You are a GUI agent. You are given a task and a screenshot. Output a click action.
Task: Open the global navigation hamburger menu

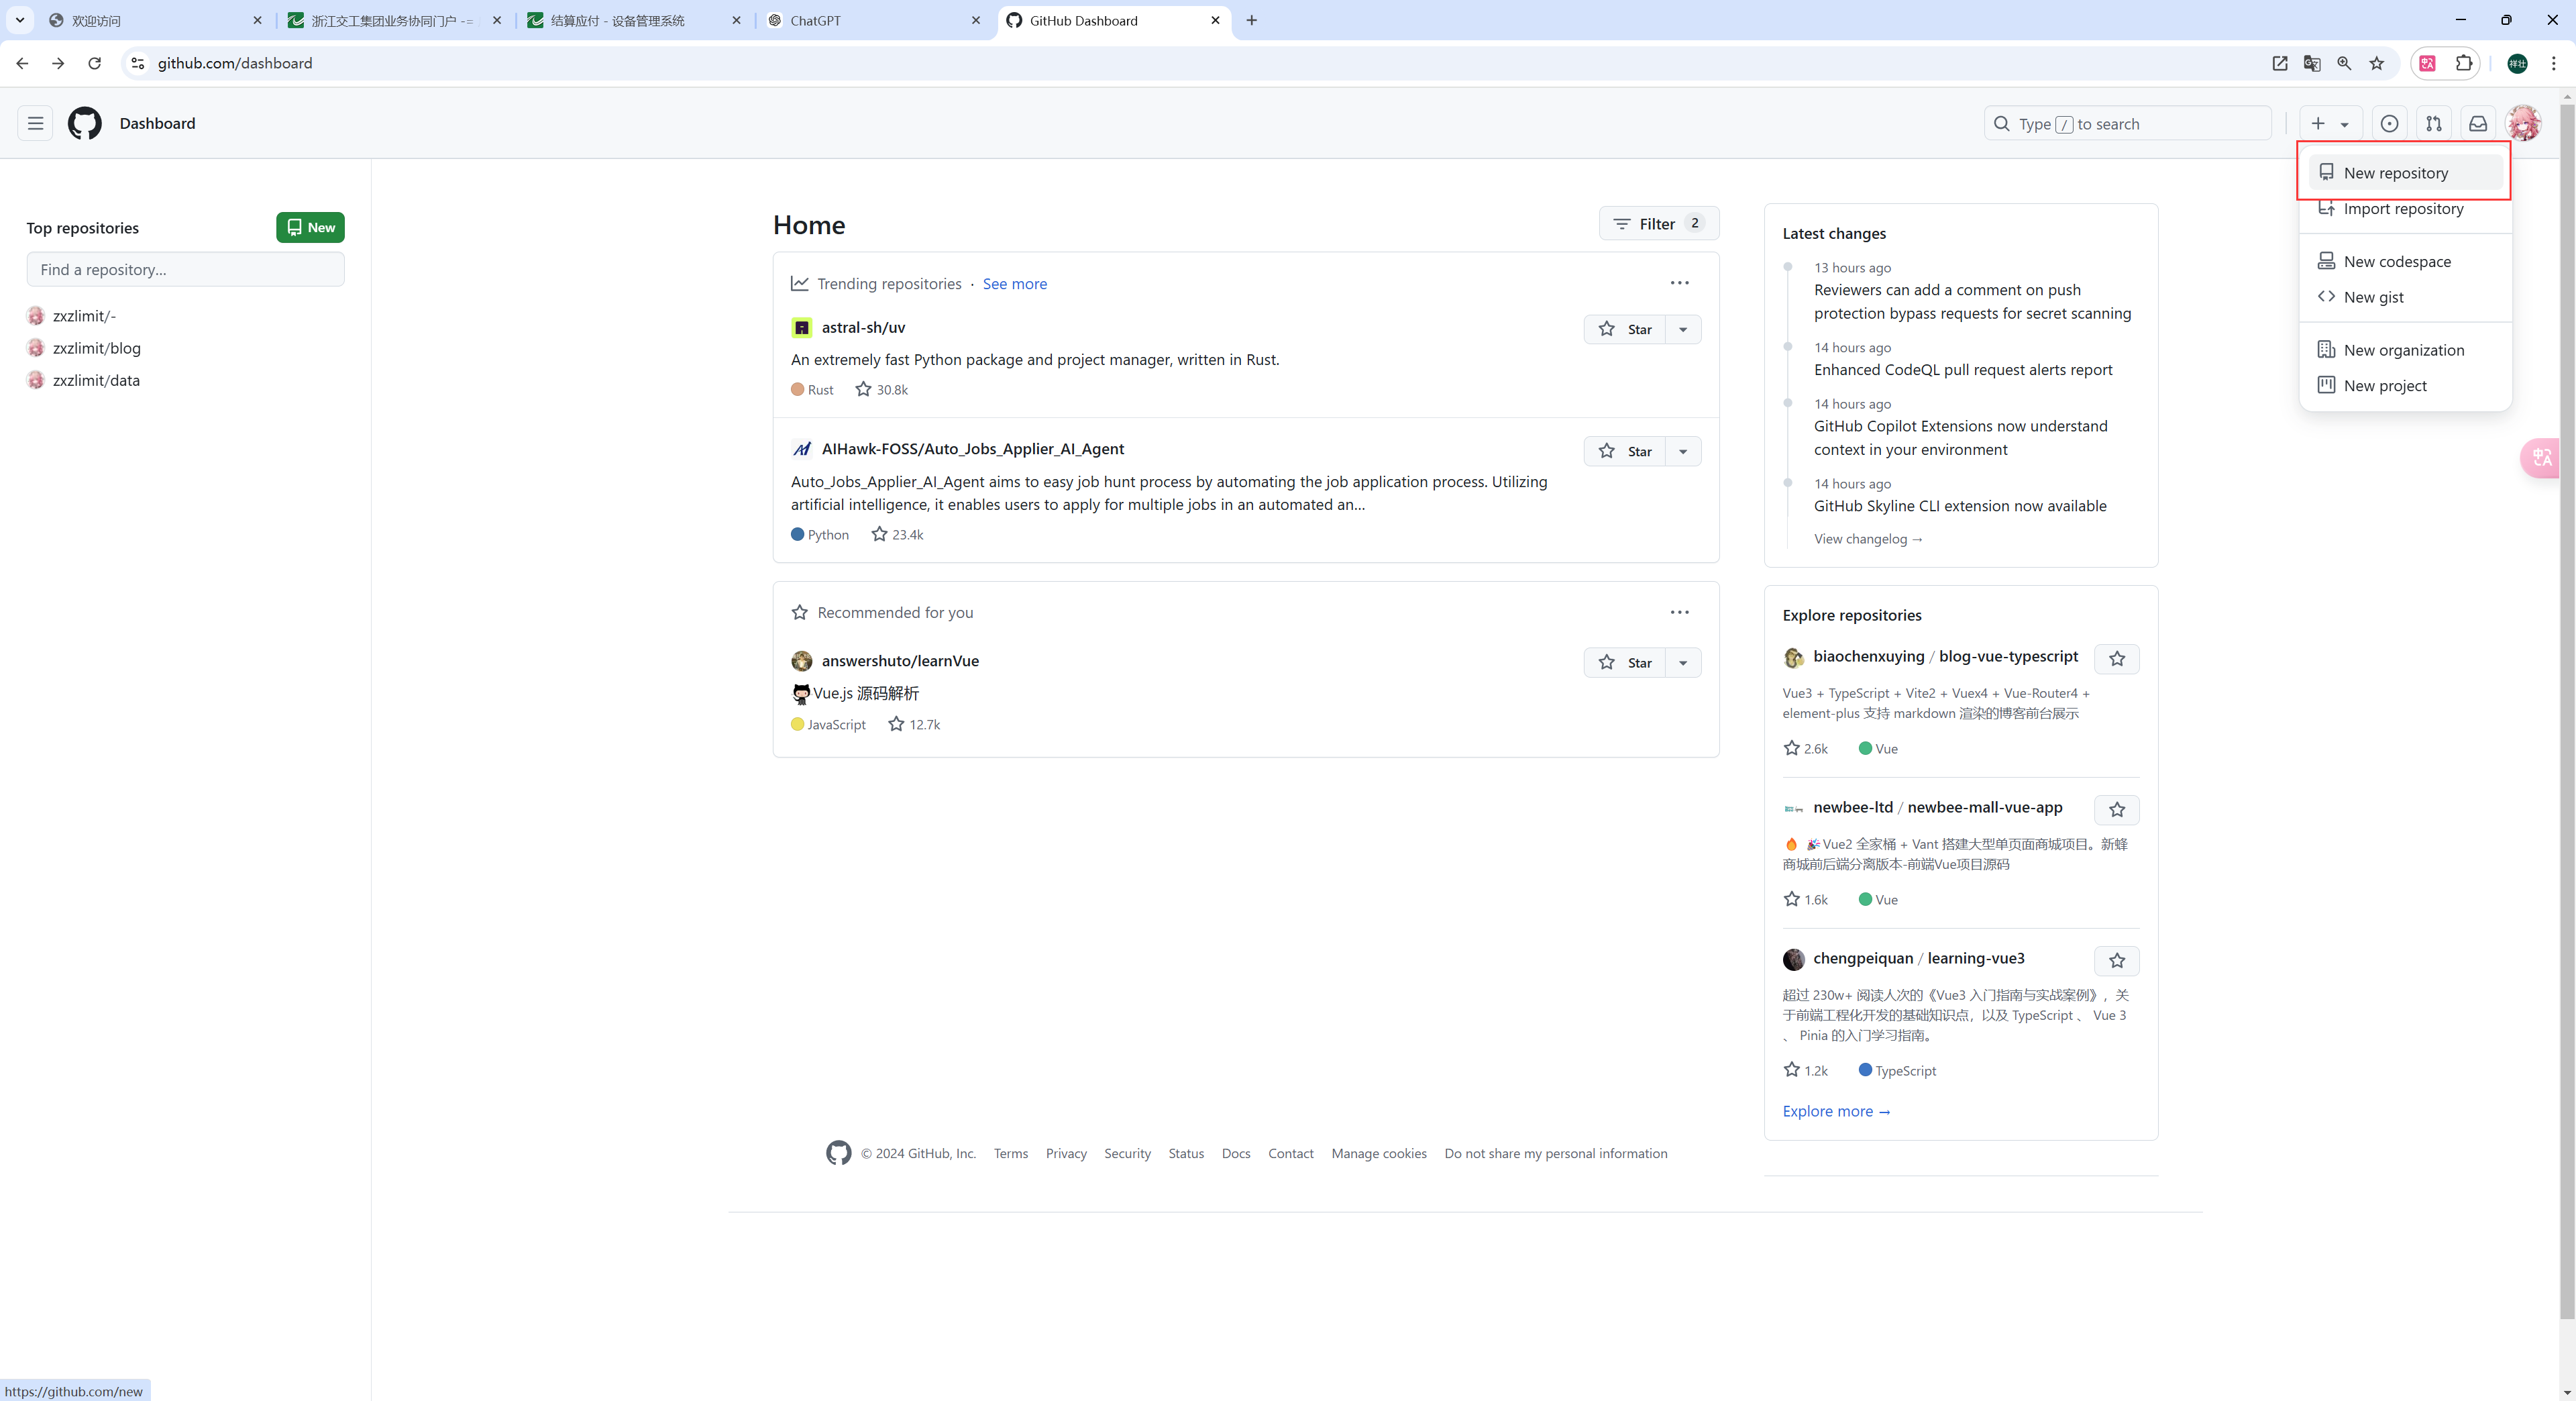[35, 123]
